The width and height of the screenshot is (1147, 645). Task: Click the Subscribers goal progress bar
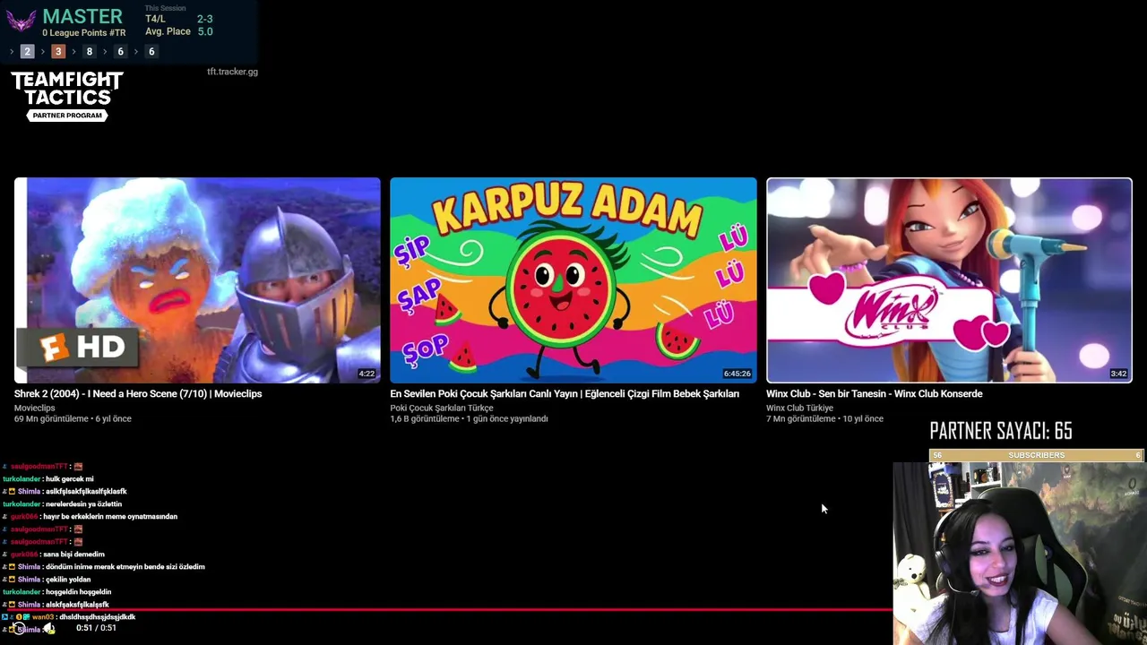click(1037, 455)
